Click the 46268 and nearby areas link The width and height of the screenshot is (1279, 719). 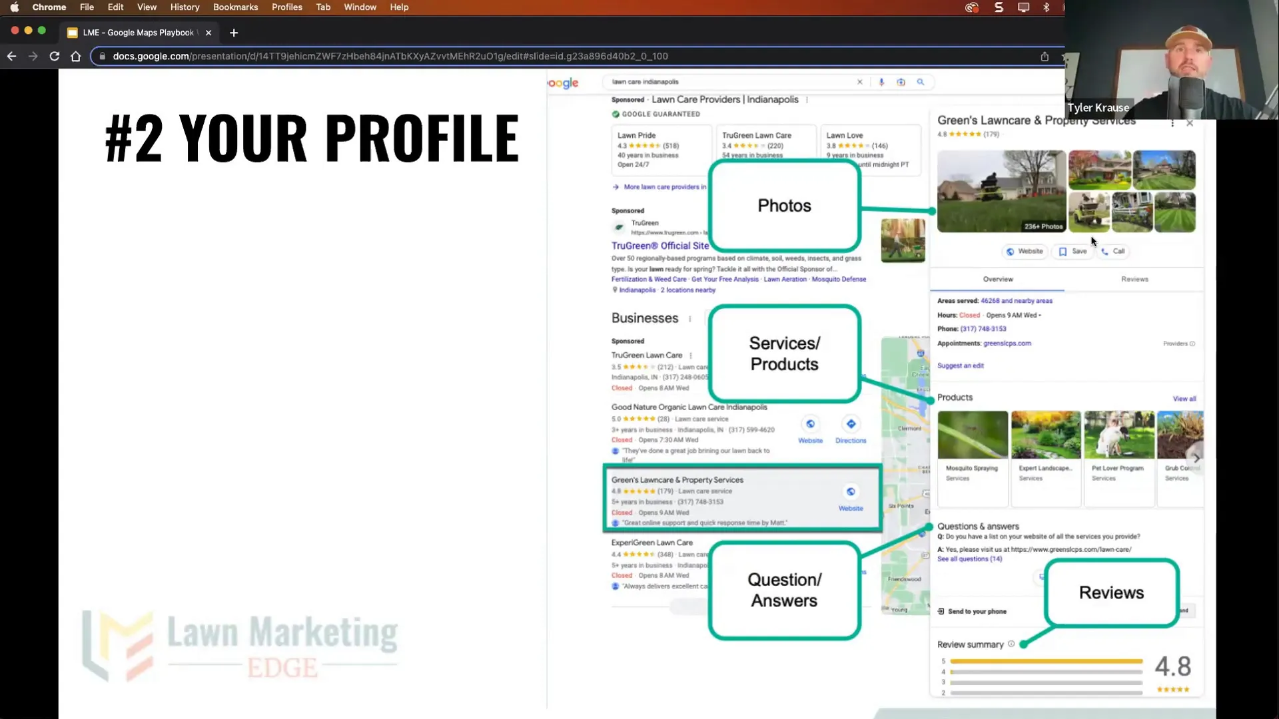click(1017, 301)
